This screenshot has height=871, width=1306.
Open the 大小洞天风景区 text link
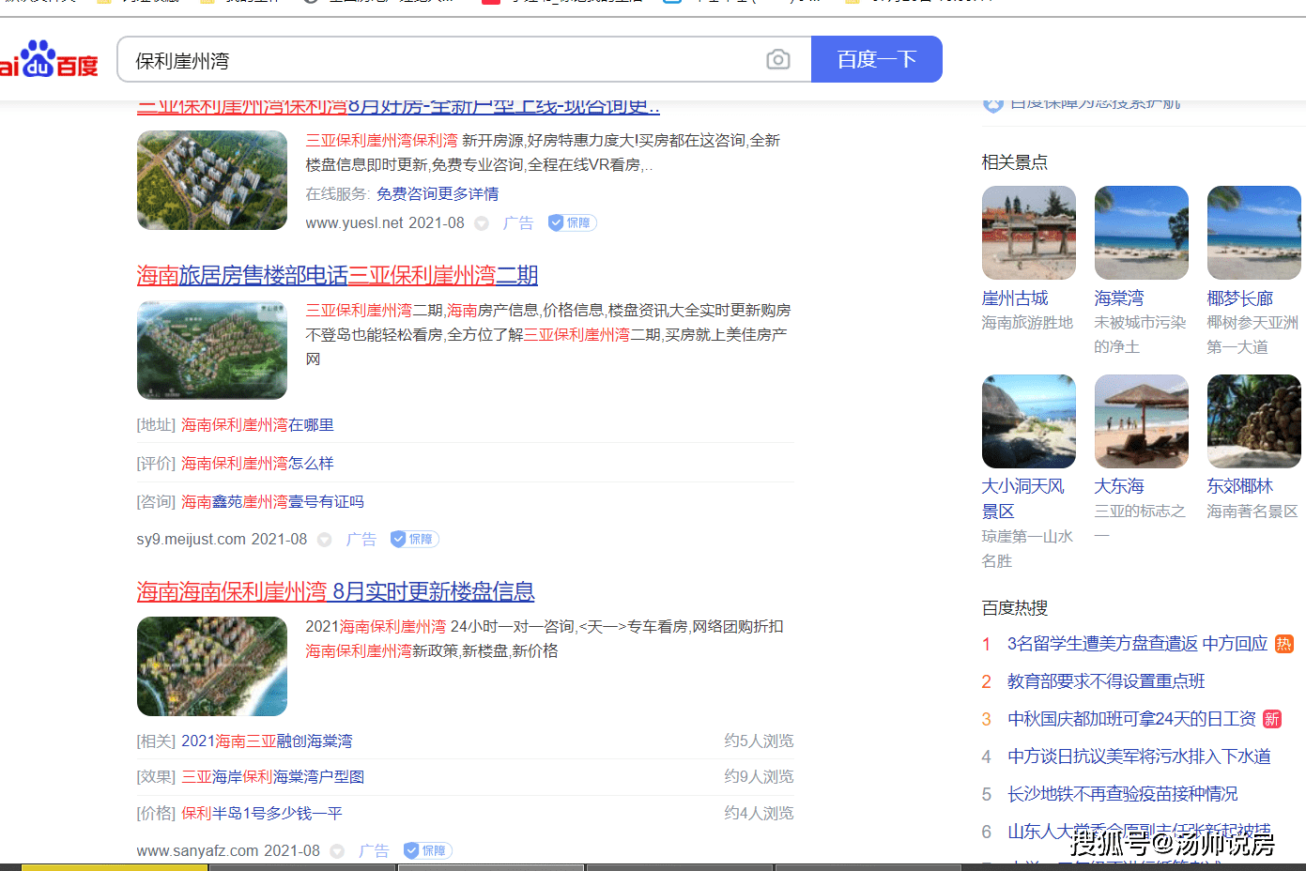pyautogui.click(x=1022, y=498)
